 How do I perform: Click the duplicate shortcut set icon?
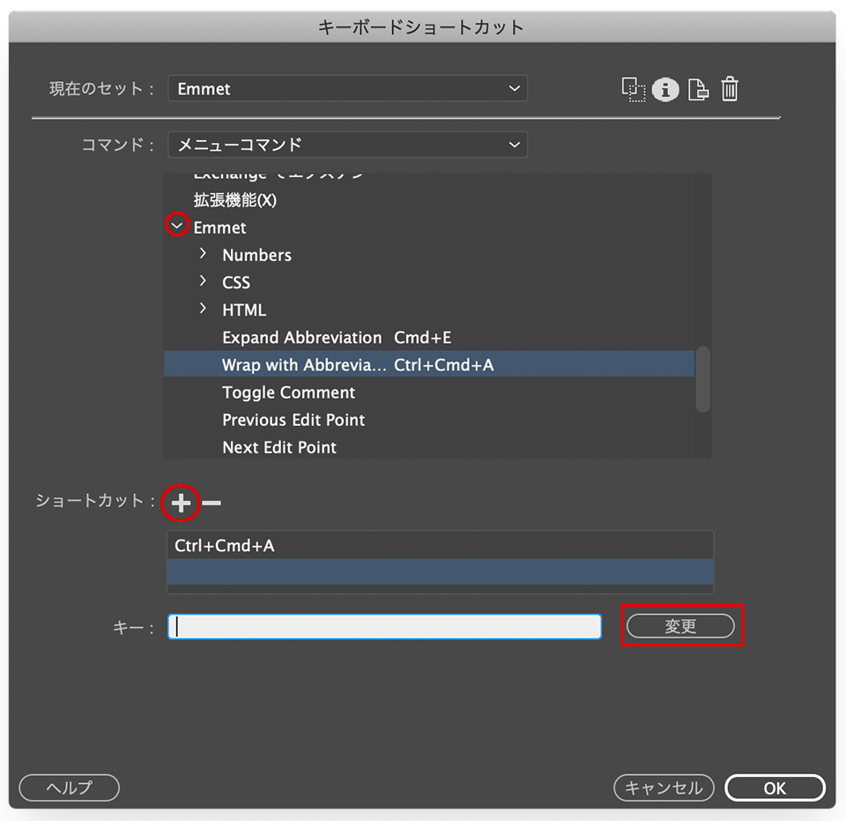coord(633,89)
